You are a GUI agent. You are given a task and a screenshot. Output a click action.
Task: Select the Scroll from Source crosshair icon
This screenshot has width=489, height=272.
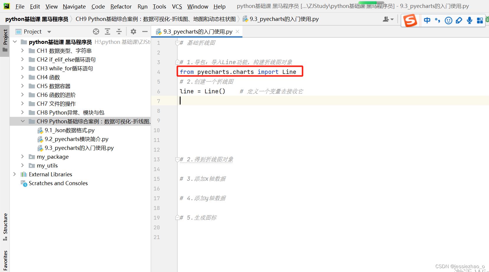click(x=96, y=31)
